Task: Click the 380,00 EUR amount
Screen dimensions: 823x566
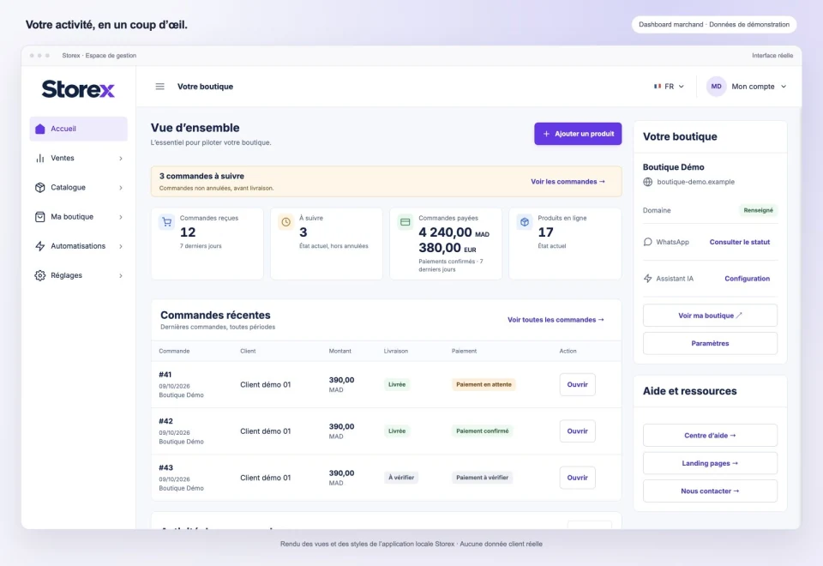Action: (448, 248)
